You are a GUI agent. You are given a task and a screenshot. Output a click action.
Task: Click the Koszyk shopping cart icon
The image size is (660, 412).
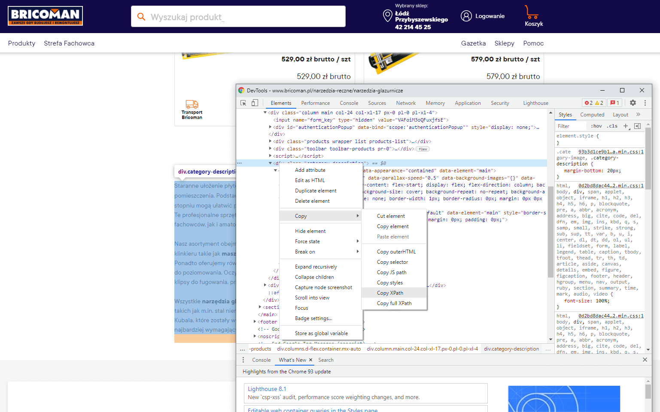click(x=532, y=12)
